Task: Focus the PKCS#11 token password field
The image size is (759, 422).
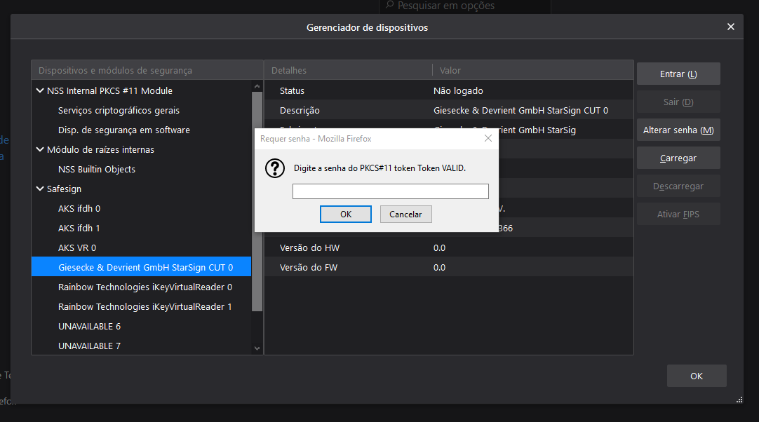Action: pos(390,191)
